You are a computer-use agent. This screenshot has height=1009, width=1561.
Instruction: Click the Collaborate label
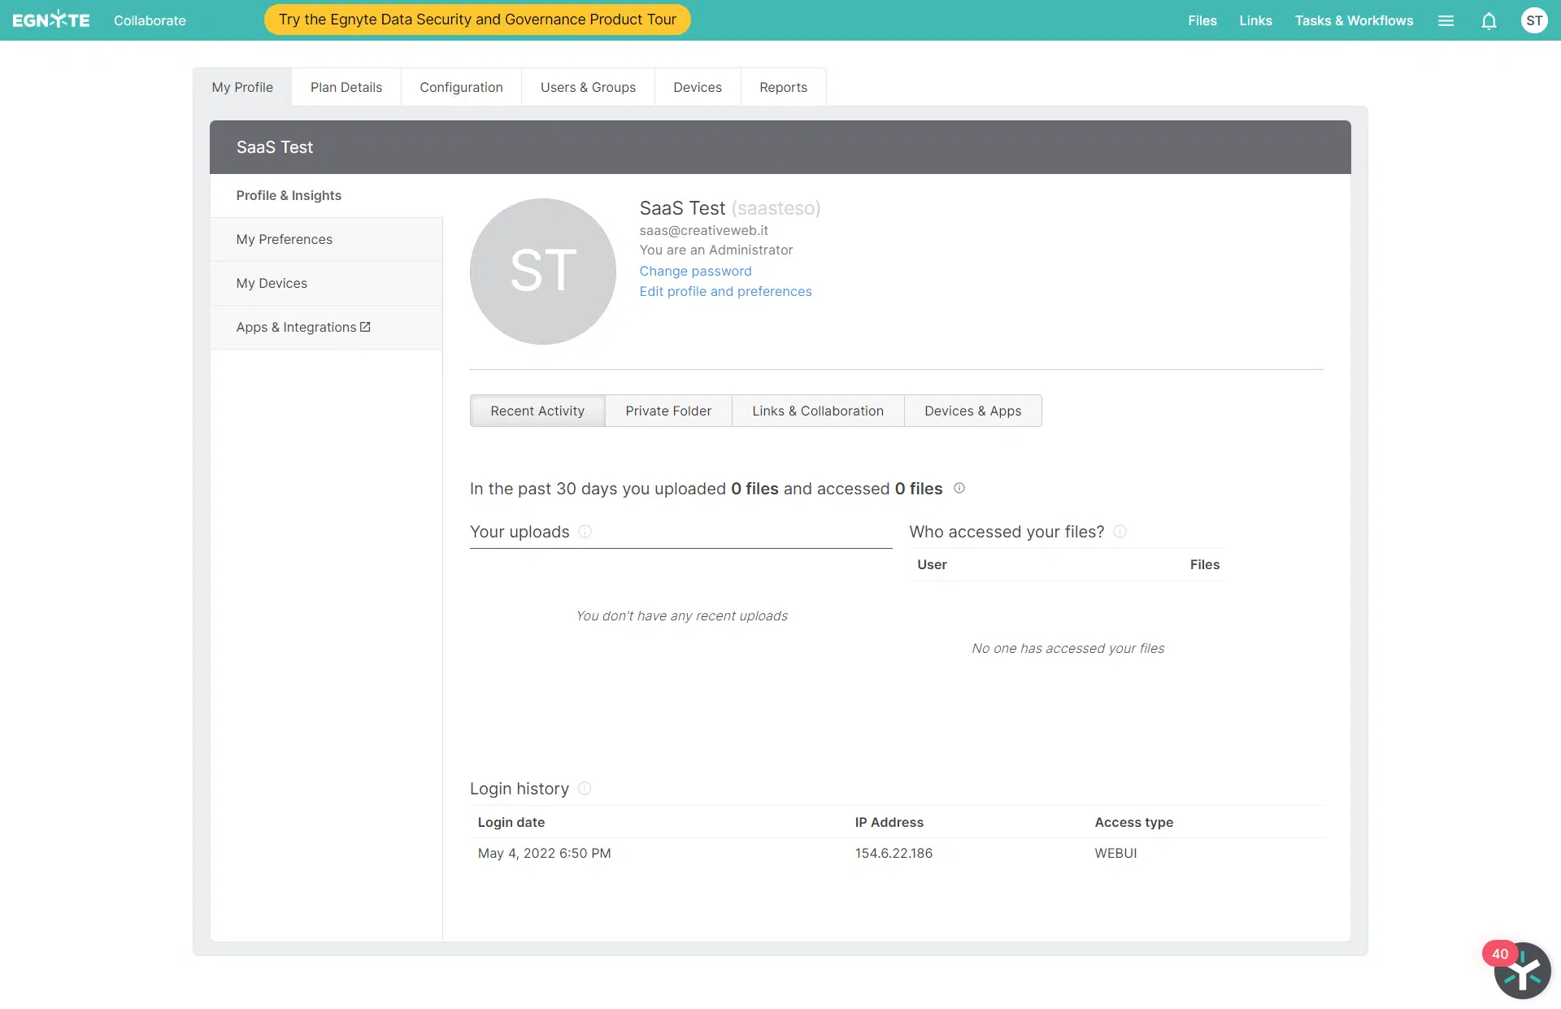point(150,20)
